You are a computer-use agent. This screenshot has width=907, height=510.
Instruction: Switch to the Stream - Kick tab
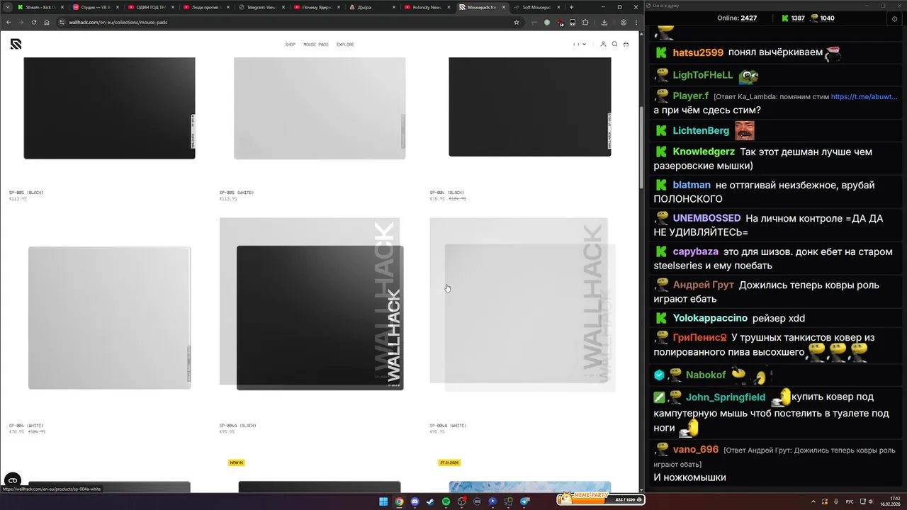coord(40,7)
